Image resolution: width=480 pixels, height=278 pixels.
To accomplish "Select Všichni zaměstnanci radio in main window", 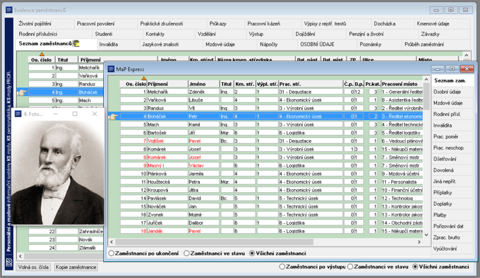I will (415, 267).
